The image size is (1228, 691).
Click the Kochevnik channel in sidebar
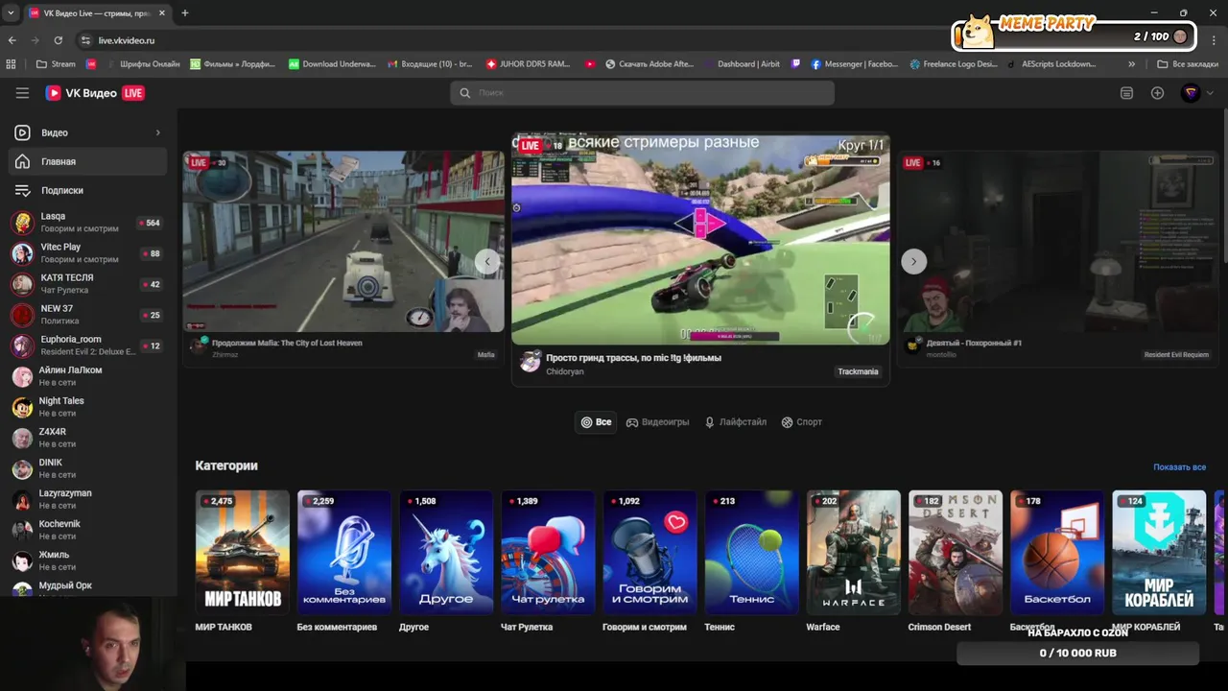coord(87,530)
